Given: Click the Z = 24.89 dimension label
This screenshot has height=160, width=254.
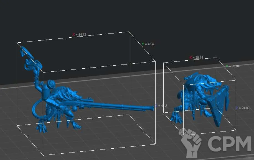Looking at the screenshot, I should [x=242, y=108].
